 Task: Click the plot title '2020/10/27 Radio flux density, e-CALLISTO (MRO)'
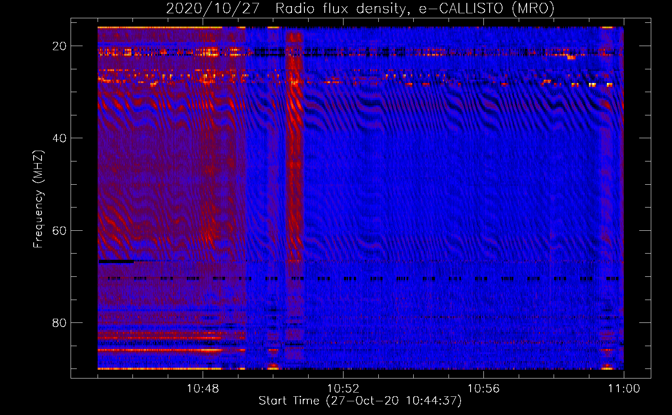tap(360, 9)
